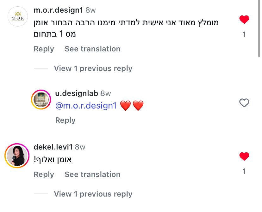The width and height of the screenshot is (262, 212).
Task: Open u.designlab story avatar
Action: [x=41, y=100]
